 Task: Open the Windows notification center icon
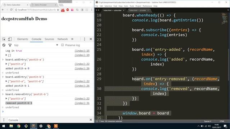[225, 126]
